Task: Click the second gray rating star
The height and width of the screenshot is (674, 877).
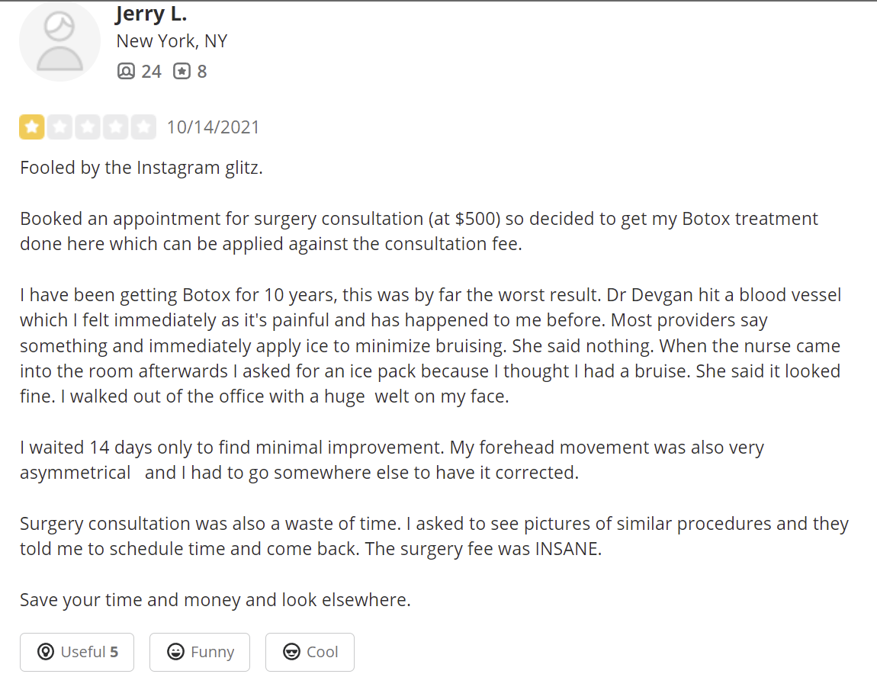Action: [59, 127]
